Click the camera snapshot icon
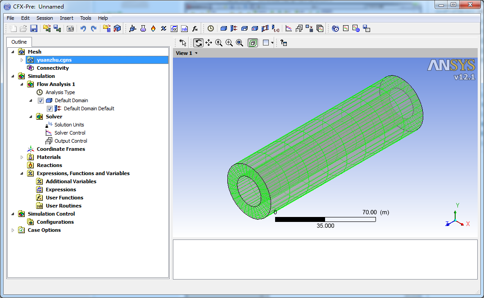This screenshot has height=298, width=484. tap(70, 28)
